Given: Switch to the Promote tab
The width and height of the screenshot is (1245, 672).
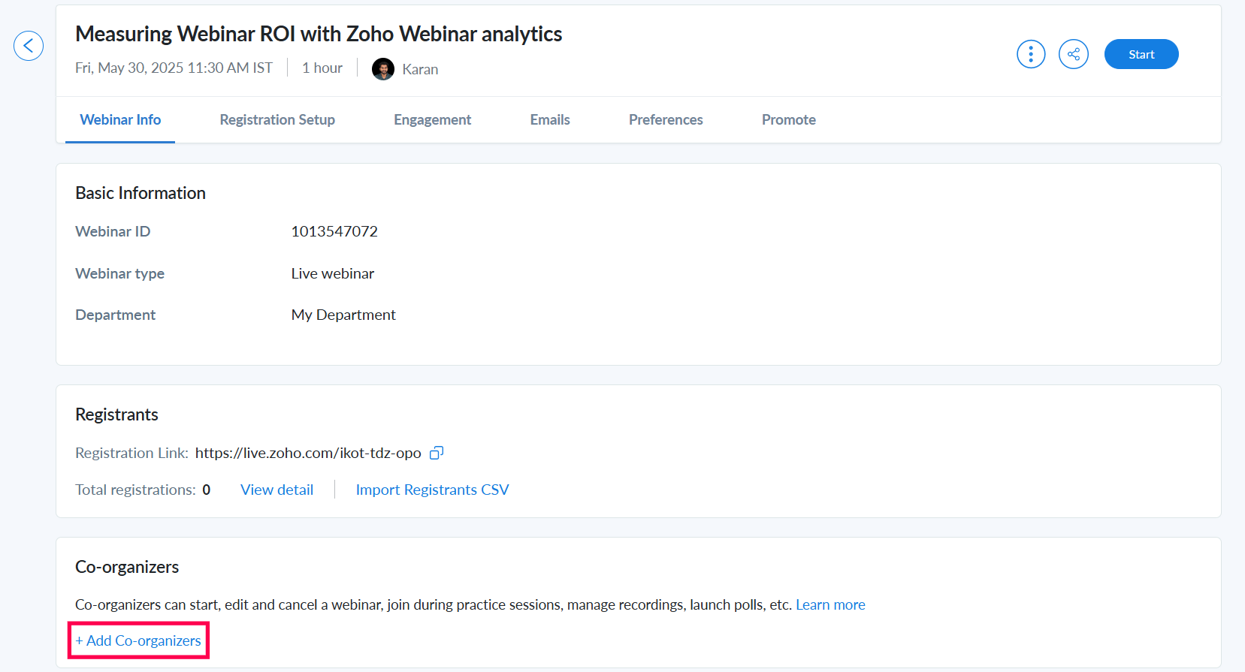Looking at the screenshot, I should click(x=789, y=119).
